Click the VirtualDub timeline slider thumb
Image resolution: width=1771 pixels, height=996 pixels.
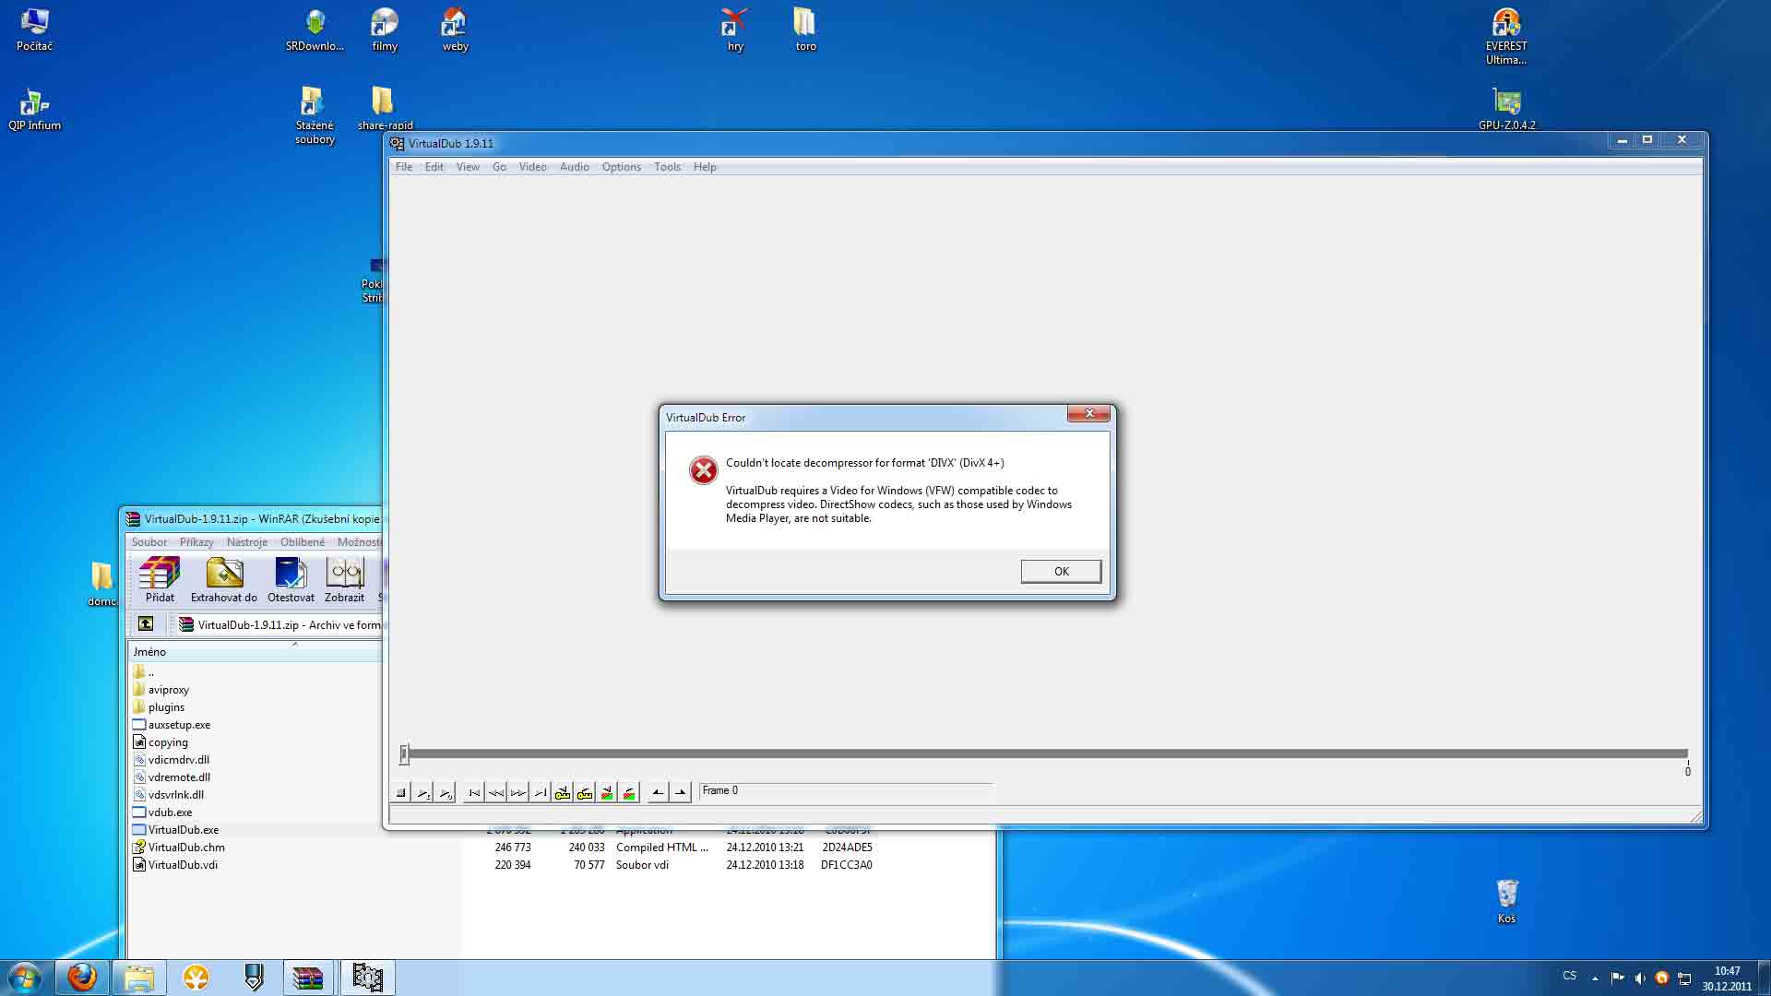(x=404, y=754)
